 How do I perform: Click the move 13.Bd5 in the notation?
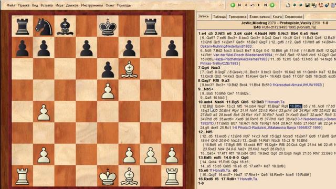(205, 157)
